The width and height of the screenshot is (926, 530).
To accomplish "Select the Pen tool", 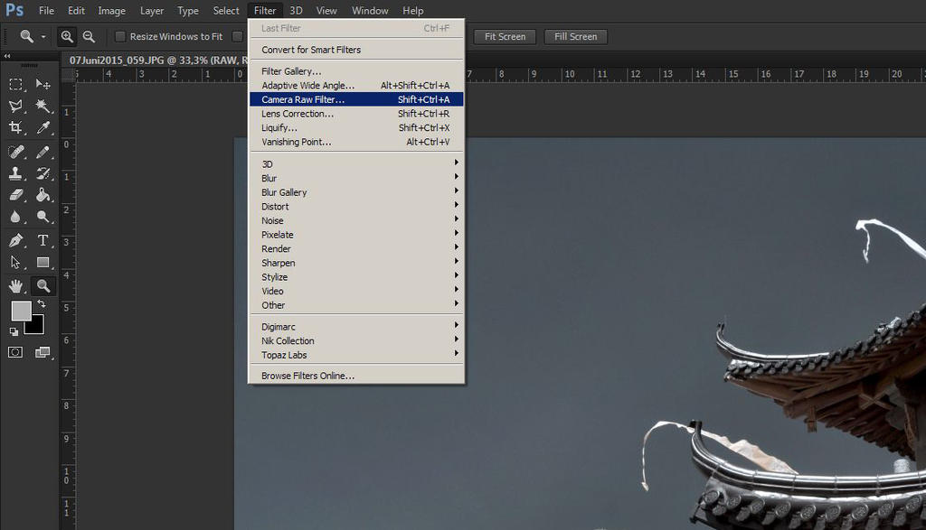I will pyautogui.click(x=15, y=240).
